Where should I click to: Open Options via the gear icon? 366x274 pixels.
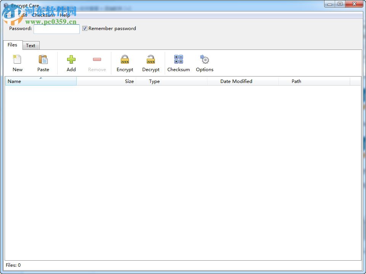[x=204, y=62]
